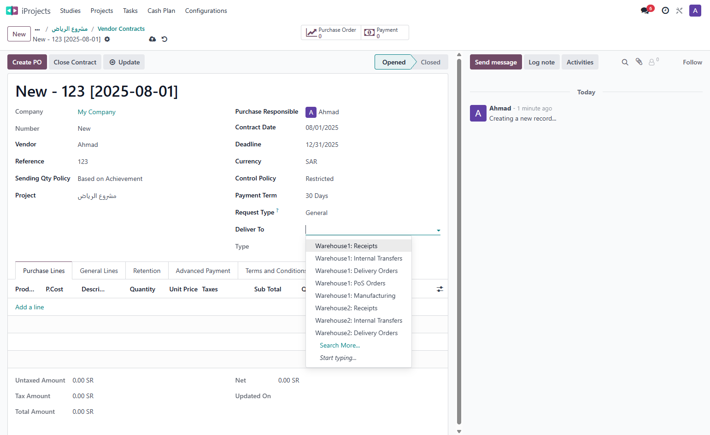Select Warehouse1: PoS Orders option
This screenshot has width=710, height=435.
coord(358,283)
